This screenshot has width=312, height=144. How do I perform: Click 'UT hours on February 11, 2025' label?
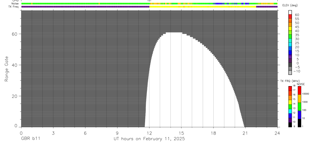click(x=149, y=139)
